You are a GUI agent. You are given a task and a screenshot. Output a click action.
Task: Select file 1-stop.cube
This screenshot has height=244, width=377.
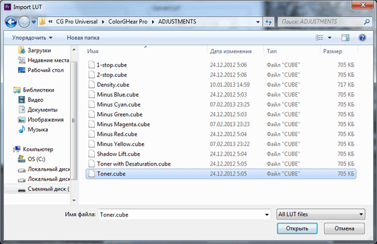click(221, 65)
